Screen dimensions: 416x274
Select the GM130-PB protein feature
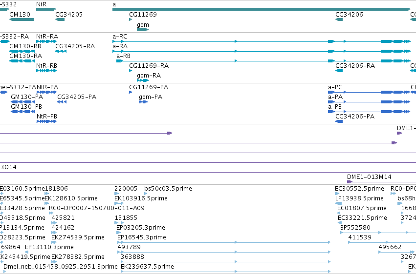[x=23, y=112]
